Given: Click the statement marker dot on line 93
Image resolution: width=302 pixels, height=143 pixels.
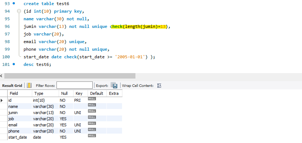Looking at the screenshot, I should point(14,3).
